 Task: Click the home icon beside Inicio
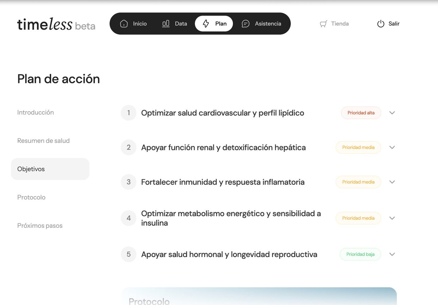point(124,24)
